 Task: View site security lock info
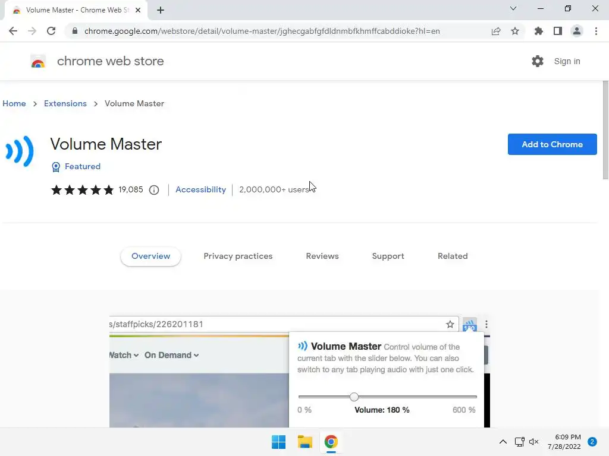(75, 31)
